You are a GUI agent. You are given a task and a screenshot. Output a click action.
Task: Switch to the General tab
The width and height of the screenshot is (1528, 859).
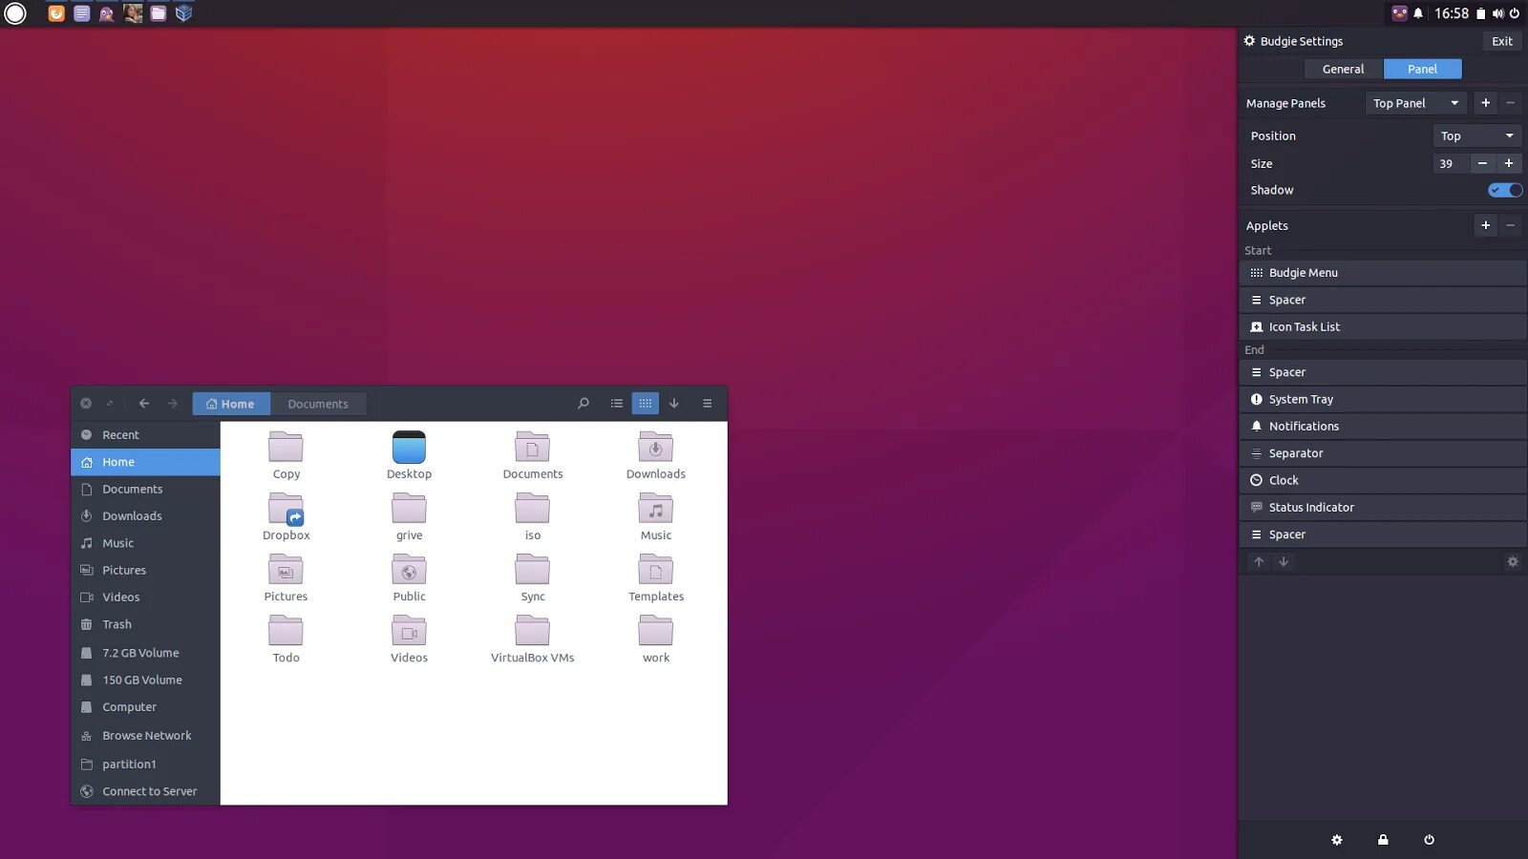[x=1344, y=69]
